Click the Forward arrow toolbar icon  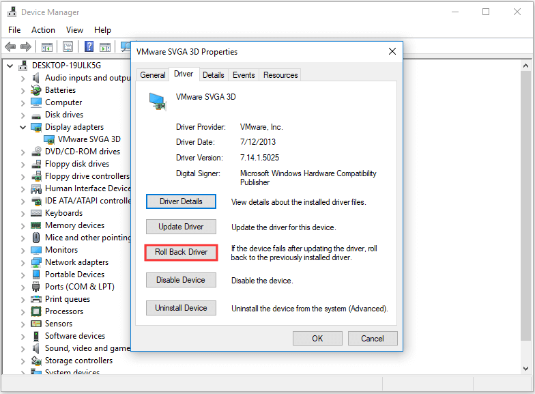tap(25, 46)
